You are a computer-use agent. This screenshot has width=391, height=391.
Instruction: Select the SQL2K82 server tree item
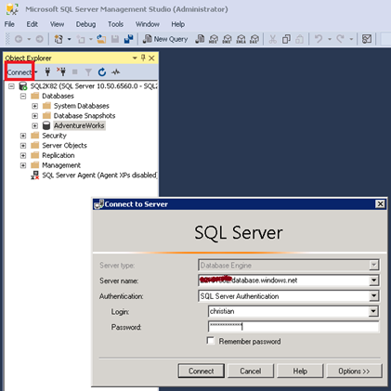tap(93, 86)
